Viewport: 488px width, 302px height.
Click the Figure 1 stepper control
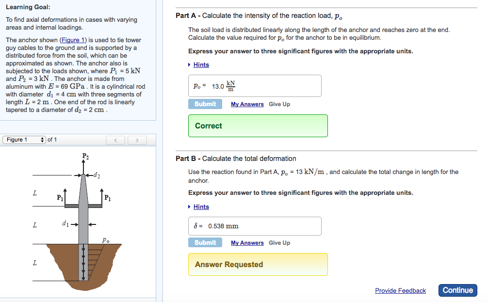pyautogui.click(x=43, y=140)
